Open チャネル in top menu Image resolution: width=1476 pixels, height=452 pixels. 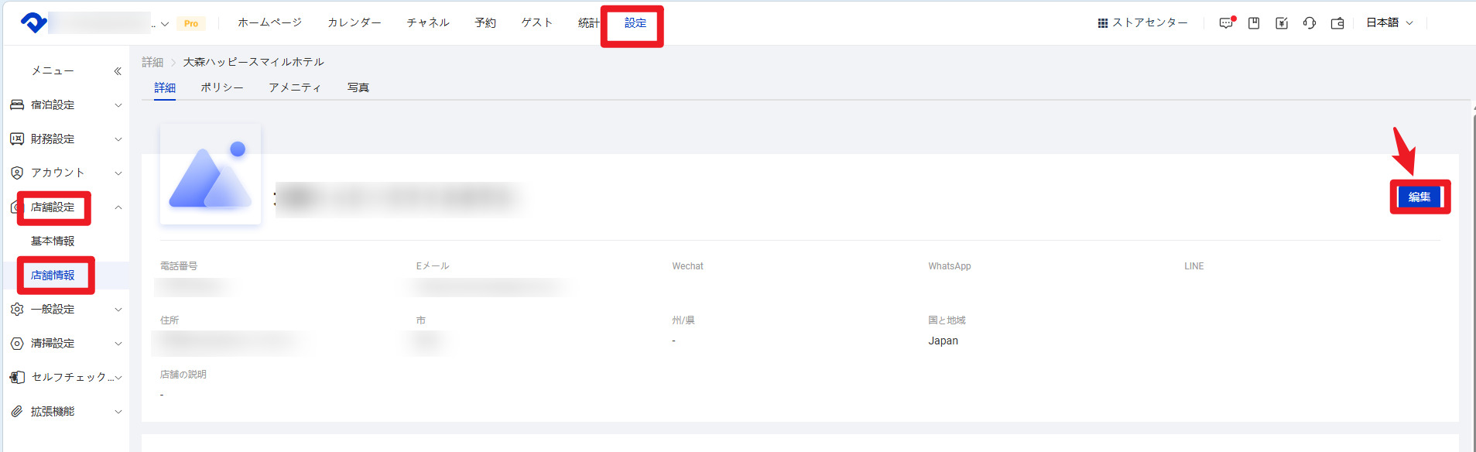(428, 22)
